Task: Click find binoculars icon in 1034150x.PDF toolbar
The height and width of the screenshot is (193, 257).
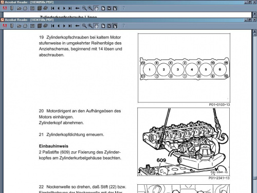Action: click(45, 26)
